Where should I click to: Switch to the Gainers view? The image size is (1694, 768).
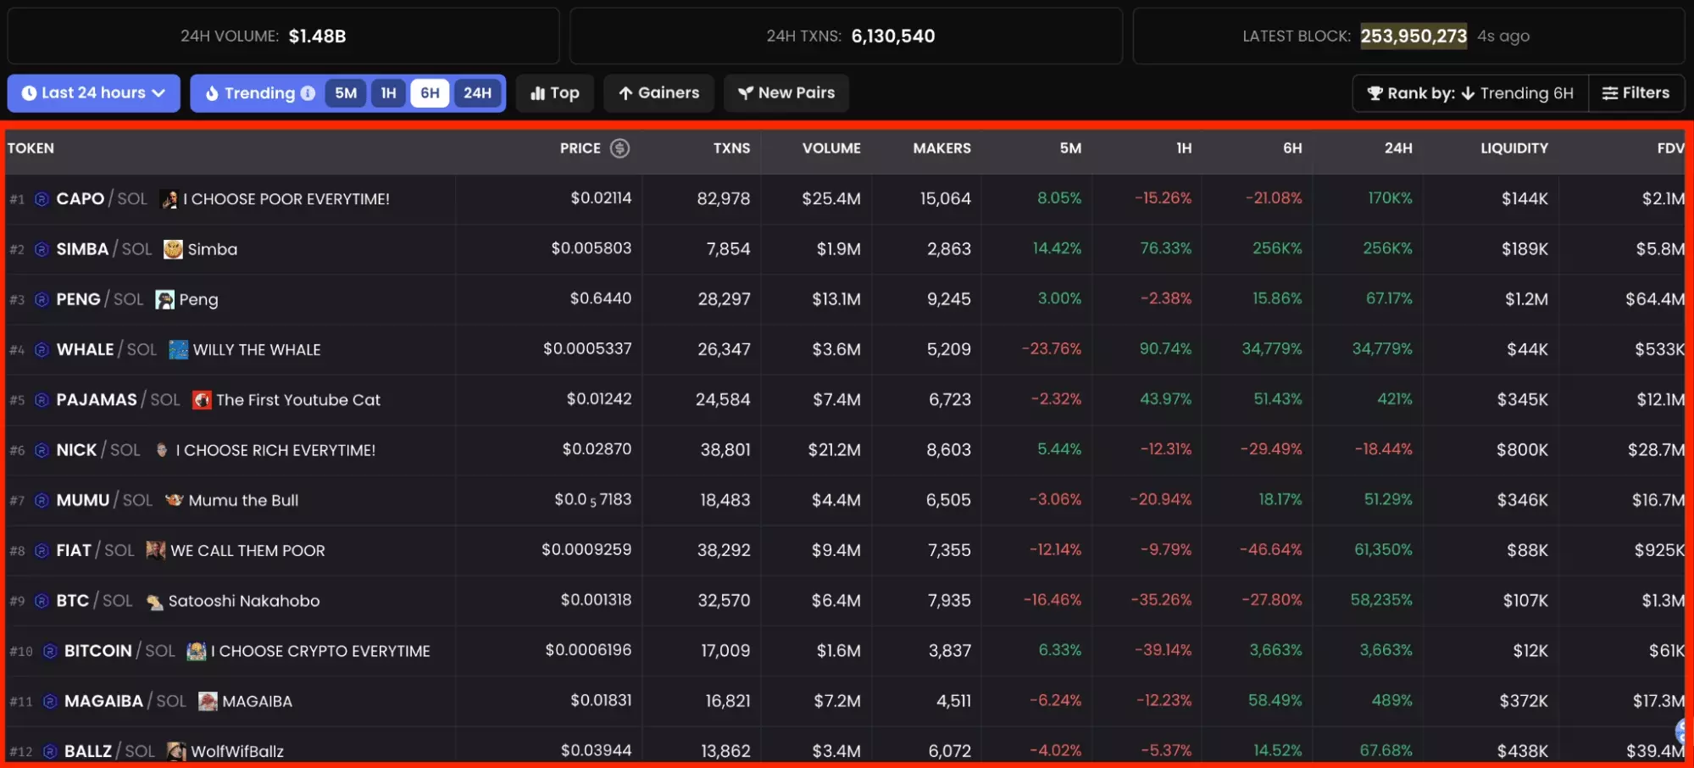(x=659, y=93)
